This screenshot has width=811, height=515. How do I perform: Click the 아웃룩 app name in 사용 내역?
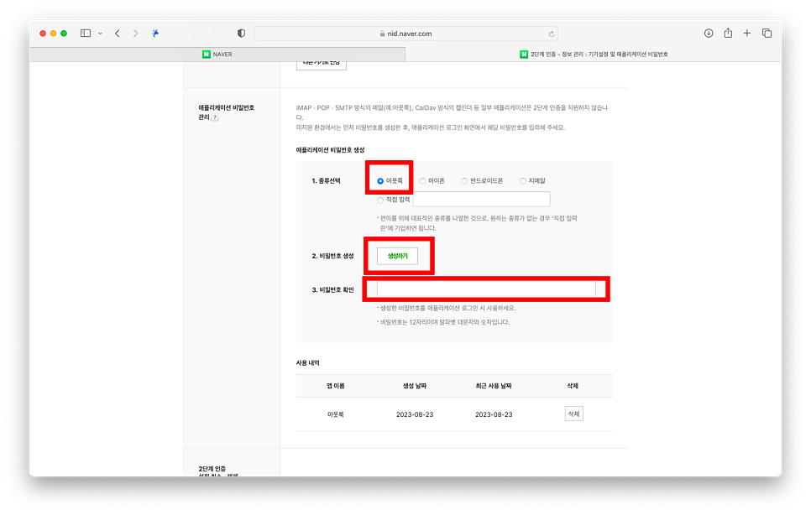[336, 414]
